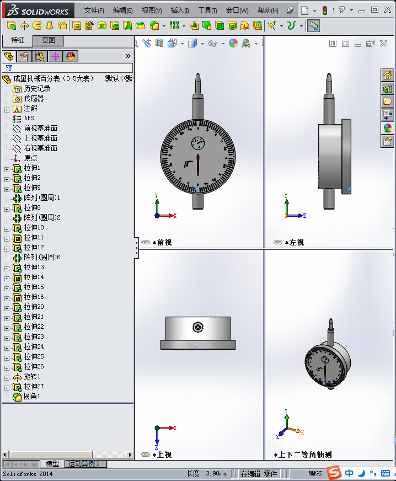This screenshot has height=481, width=396.
Task: Toggle Instant3D mode
Action: [313, 26]
